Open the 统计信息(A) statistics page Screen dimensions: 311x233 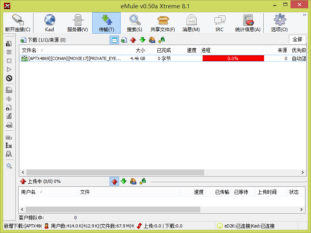[248, 23]
